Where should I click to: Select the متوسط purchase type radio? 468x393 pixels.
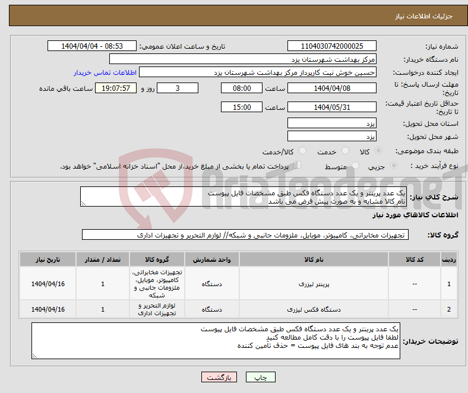pos(356,165)
